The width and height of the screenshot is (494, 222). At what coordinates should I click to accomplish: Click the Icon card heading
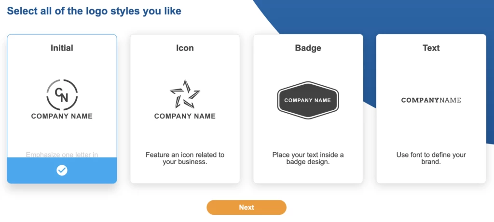coord(185,48)
